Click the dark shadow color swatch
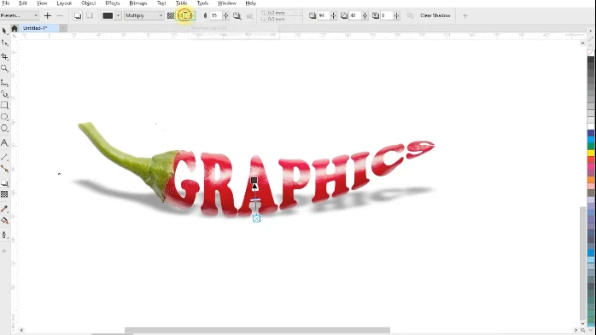This screenshot has height=335, width=596. (x=108, y=15)
